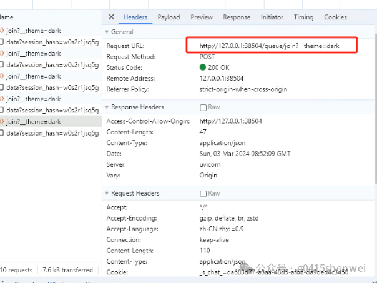Select the Vary value Origin

coord(208,176)
